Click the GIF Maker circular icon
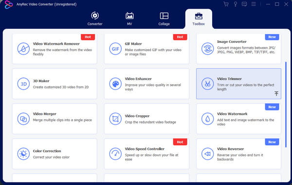 click(x=115, y=49)
